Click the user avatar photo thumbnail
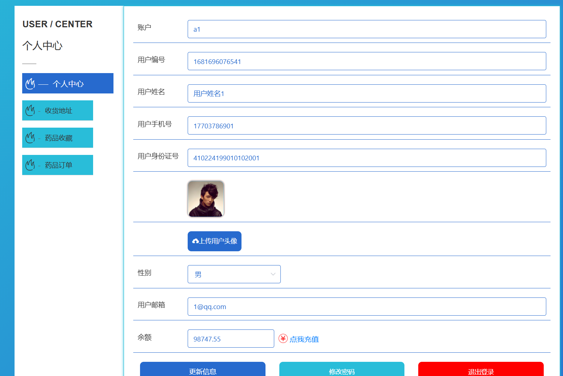563x376 pixels. click(x=206, y=199)
